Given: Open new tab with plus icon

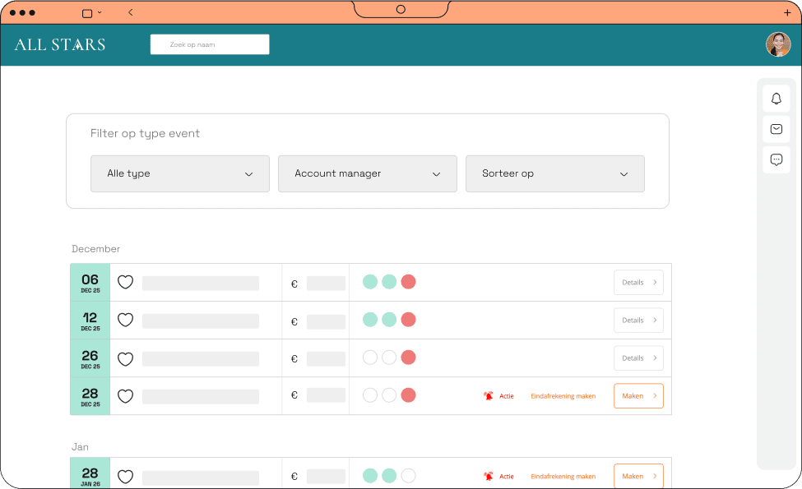Looking at the screenshot, I should (x=787, y=12).
